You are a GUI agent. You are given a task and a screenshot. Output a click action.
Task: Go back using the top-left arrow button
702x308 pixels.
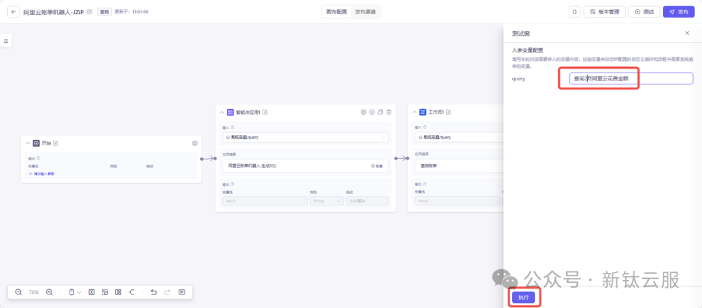[14, 12]
